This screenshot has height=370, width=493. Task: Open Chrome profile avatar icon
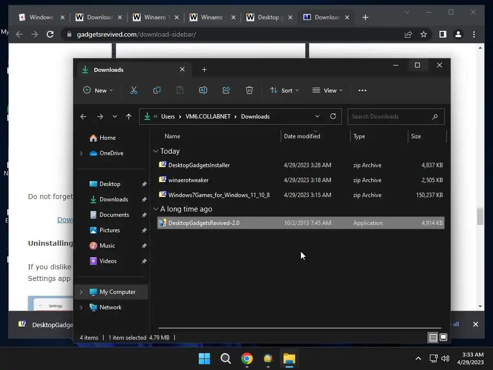(458, 34)
